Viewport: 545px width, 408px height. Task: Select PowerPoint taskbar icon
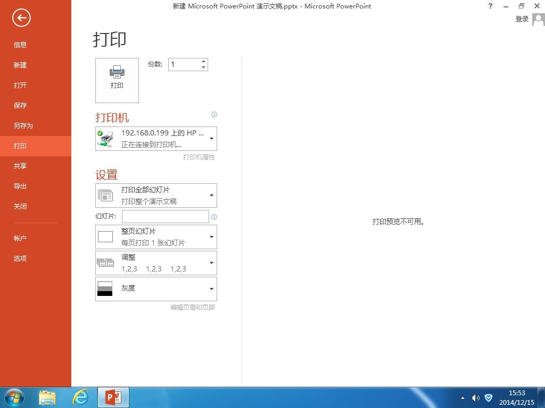(x=113, y=397)
